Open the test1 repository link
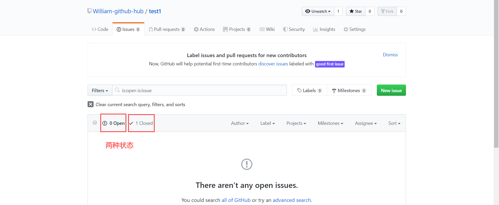Screen dimensions: 499x205 155,11
